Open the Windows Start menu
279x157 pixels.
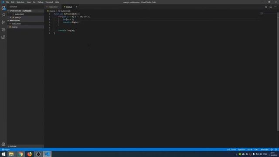pos(3,154)
